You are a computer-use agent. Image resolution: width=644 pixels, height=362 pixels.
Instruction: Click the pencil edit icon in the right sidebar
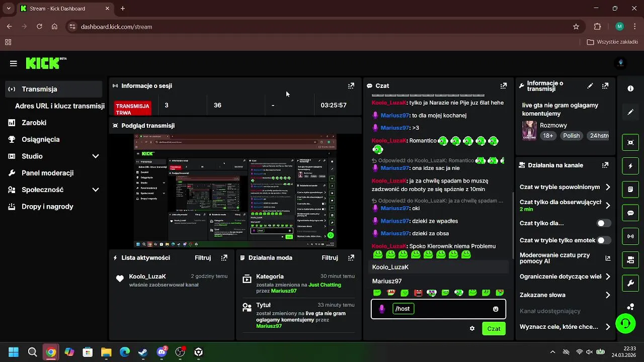[x=630, y=112]
